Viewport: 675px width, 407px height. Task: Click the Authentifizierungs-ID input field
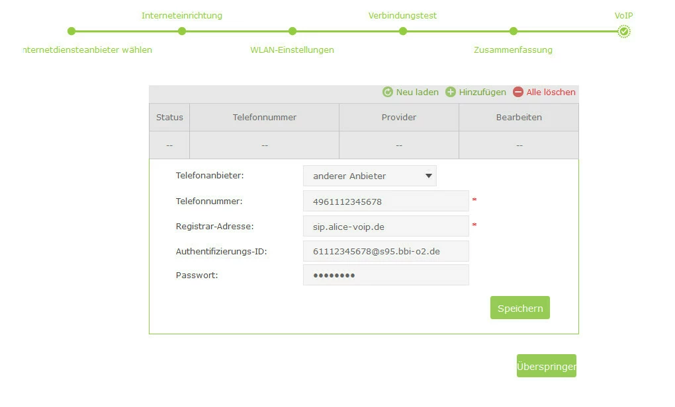click(x=386, y=251)
